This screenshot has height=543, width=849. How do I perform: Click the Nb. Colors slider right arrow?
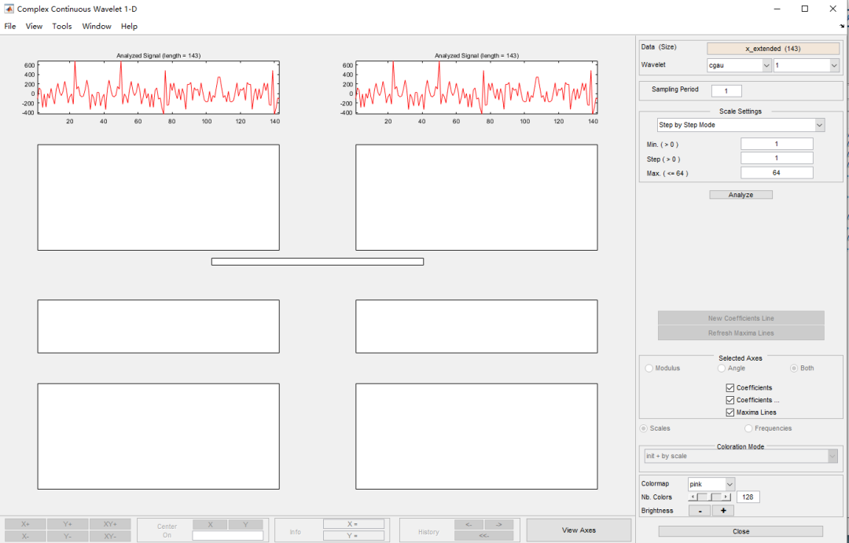(x=726, y=497)
